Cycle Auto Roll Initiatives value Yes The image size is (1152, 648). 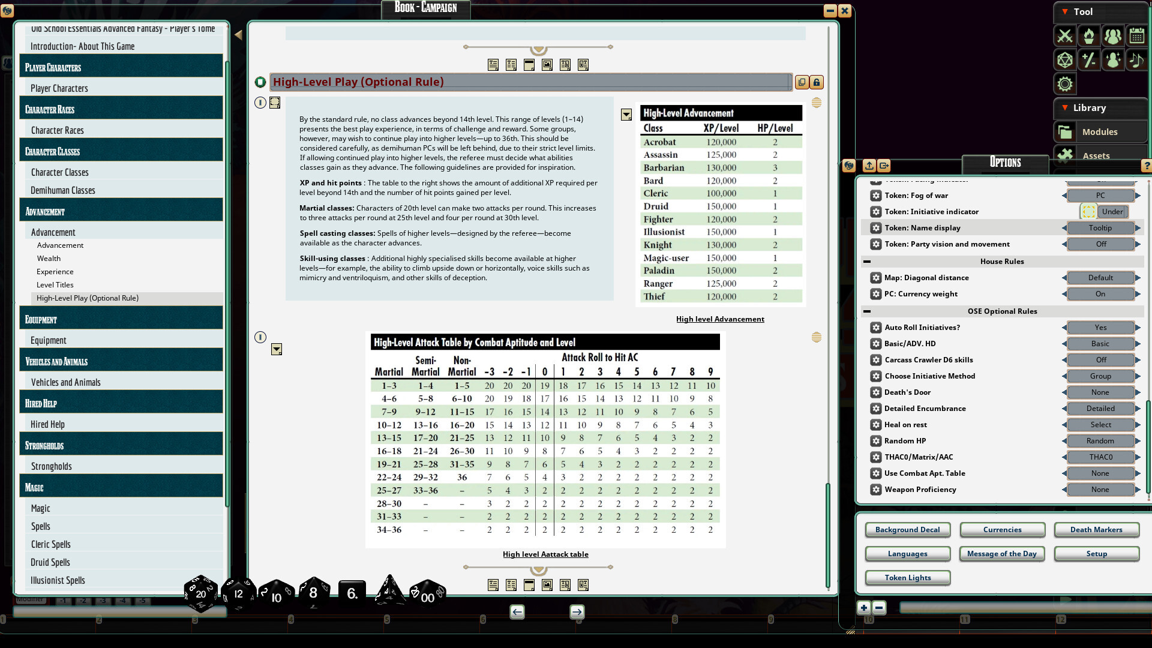1100,328
